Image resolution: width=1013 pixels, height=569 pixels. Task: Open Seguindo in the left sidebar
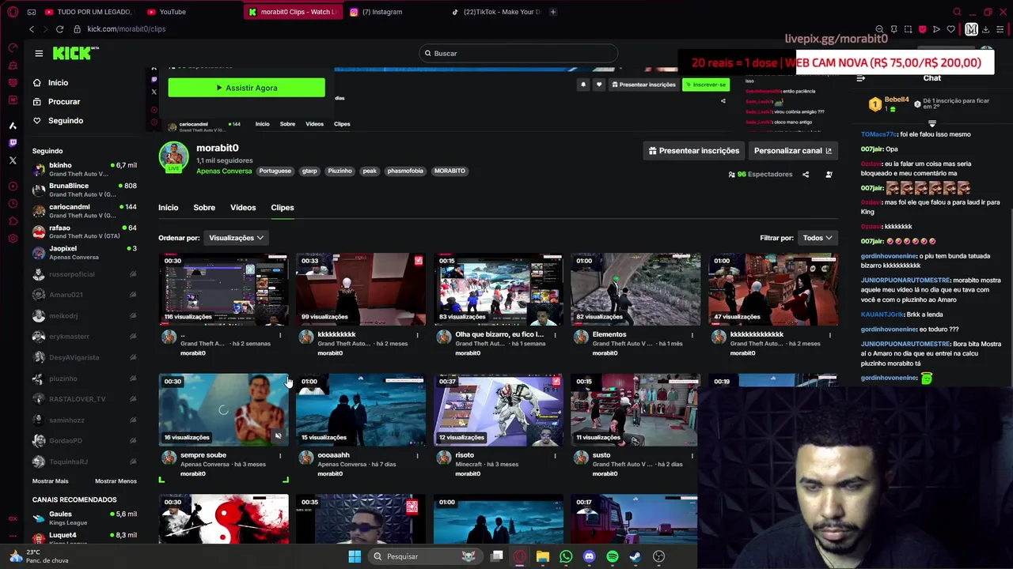(66, 121)
